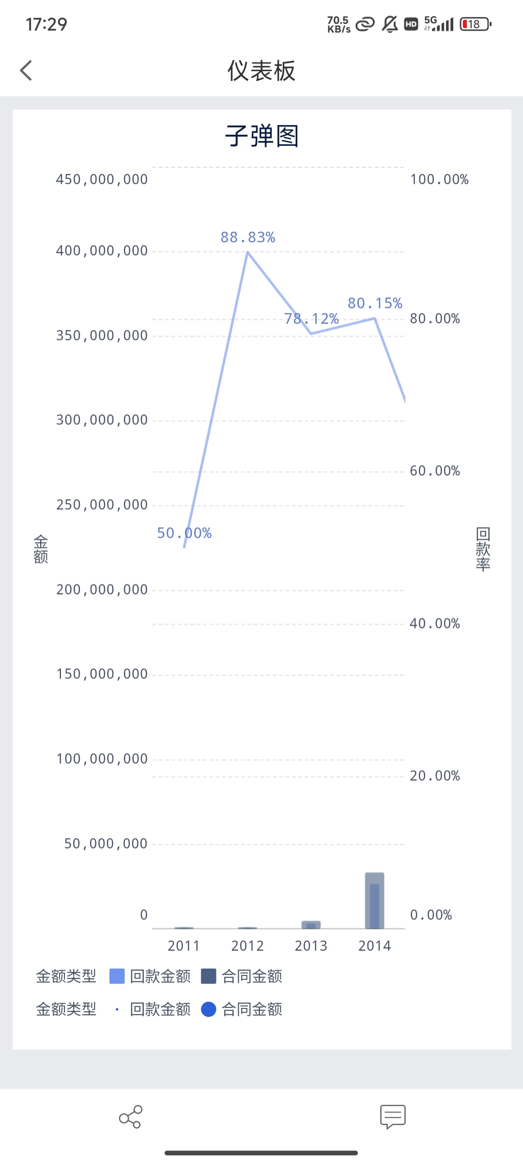Click the 88.83% data point label
The height and width of the screenshot is (1163, 523).
coord(248,237)
